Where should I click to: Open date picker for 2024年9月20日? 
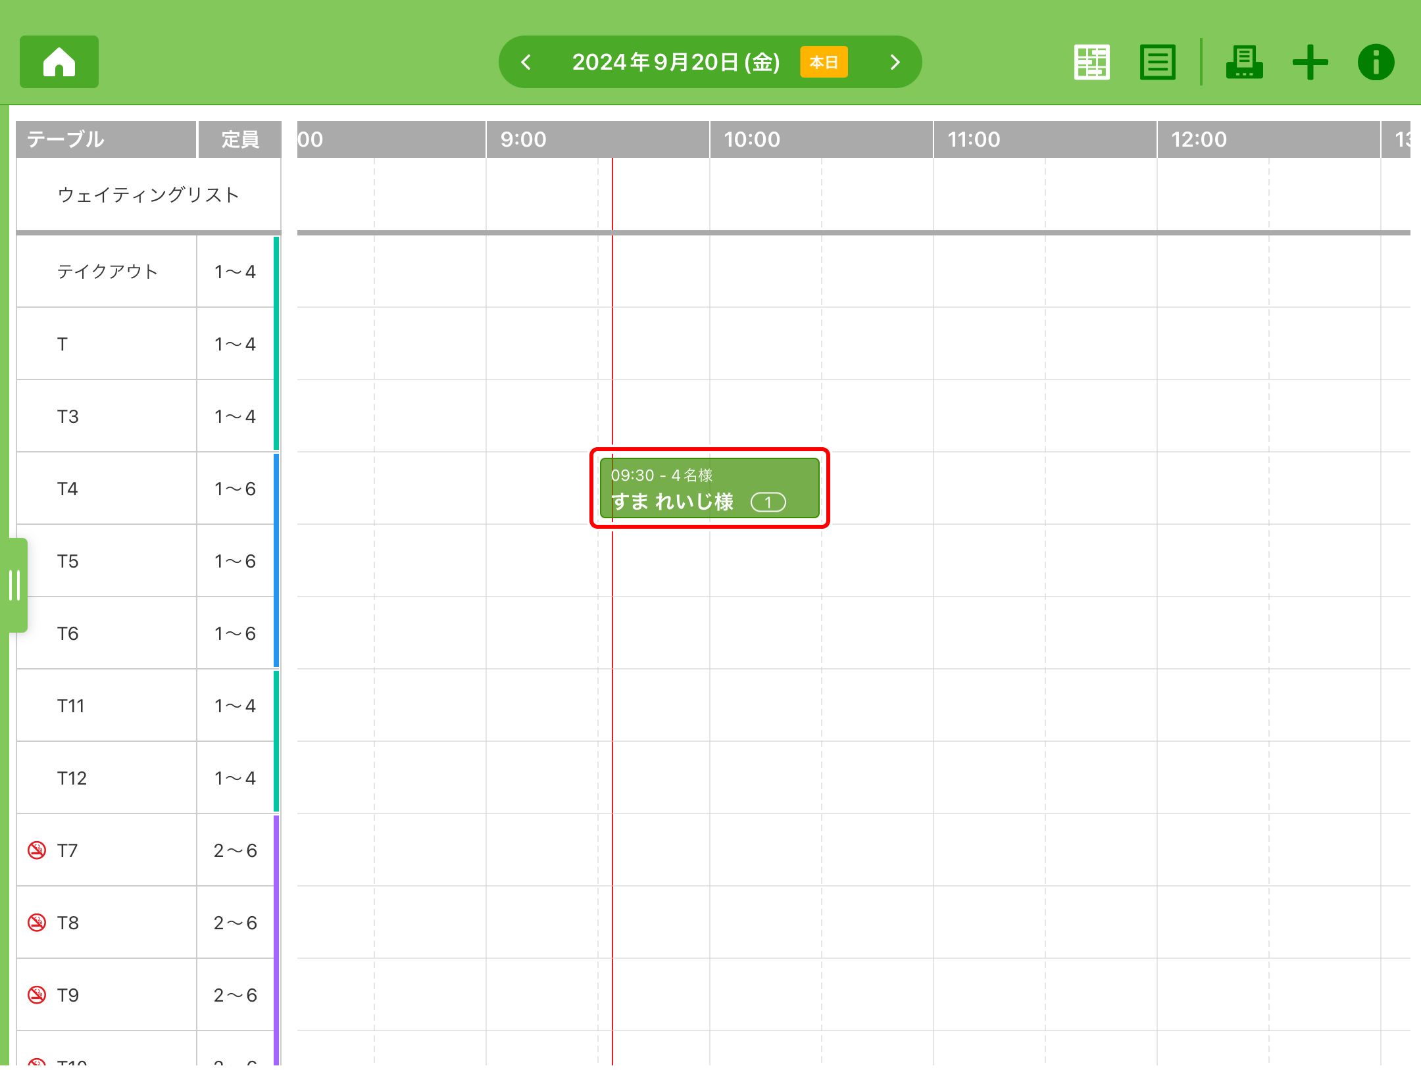676,62
